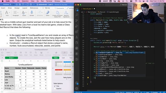The image size is (166, 93).
Task: Click the VS Code title bar search field
Action: (116, 5)
